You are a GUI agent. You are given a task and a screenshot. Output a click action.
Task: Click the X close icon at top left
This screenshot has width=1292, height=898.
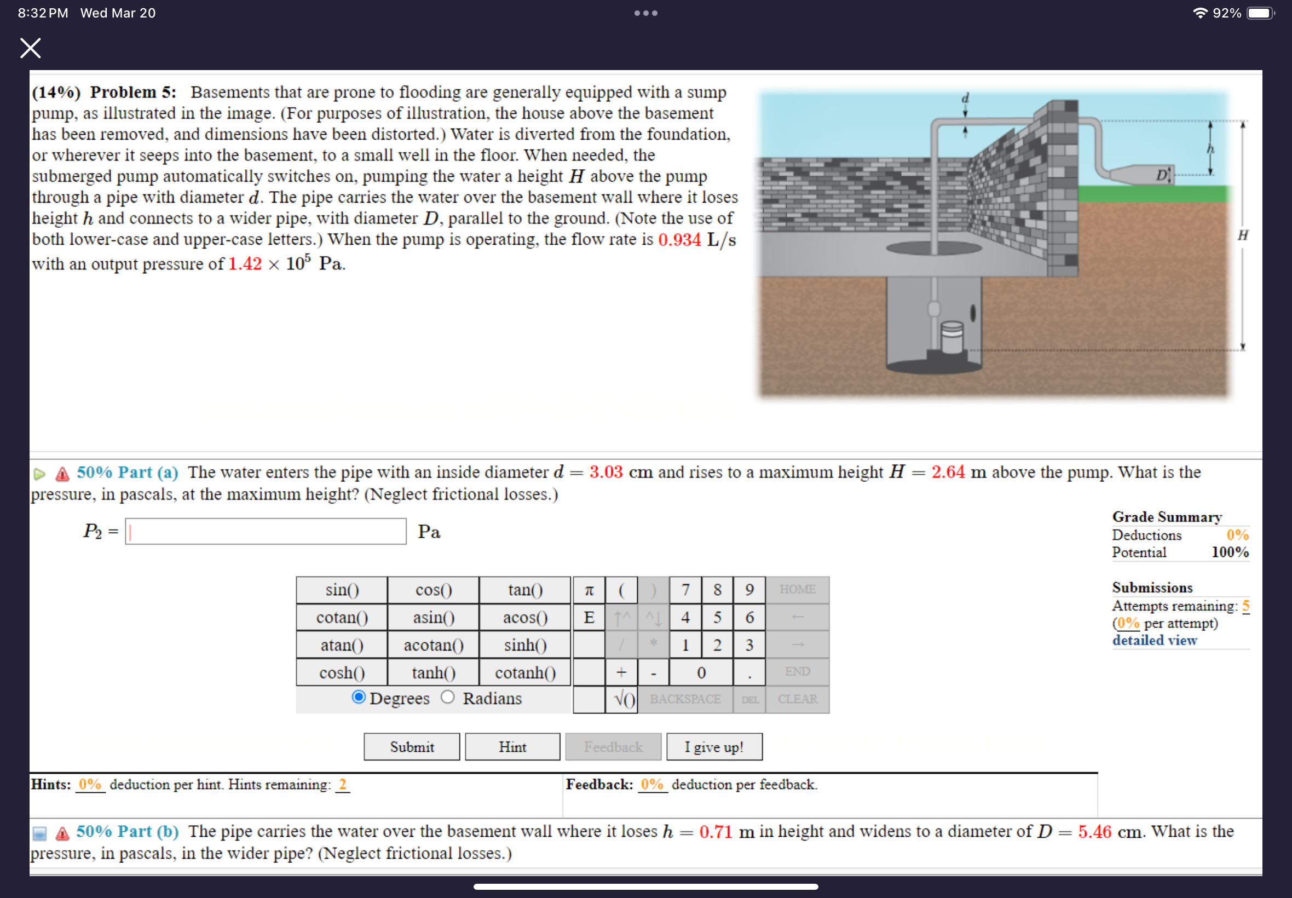(30, 48)
